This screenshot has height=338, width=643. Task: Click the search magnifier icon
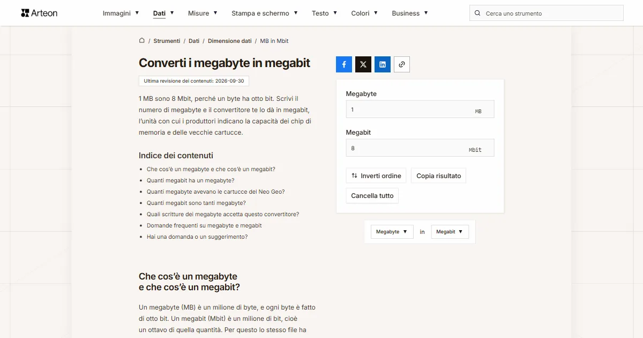(477, 13)
